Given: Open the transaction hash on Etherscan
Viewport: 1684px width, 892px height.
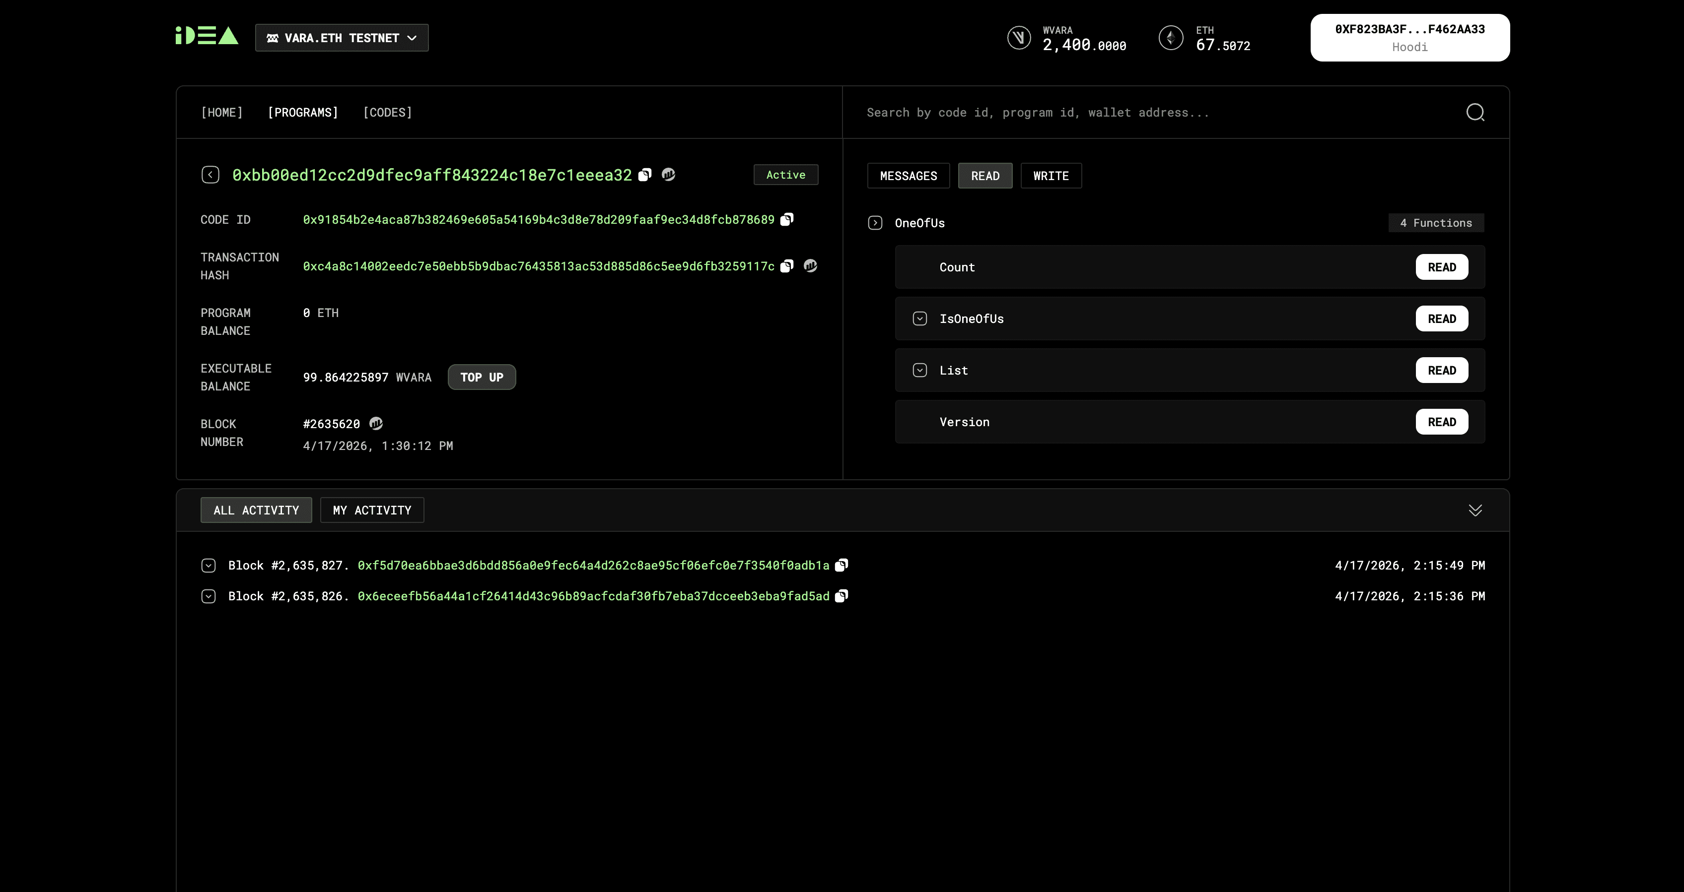Looking at the screenshot, I should [x=811, y=266].
